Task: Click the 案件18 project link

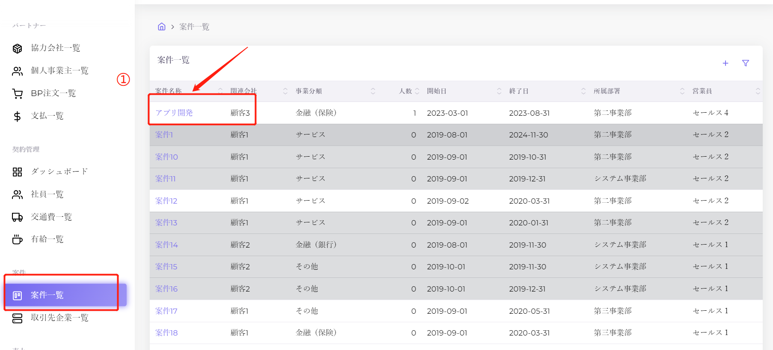Action: coord(166,333)
